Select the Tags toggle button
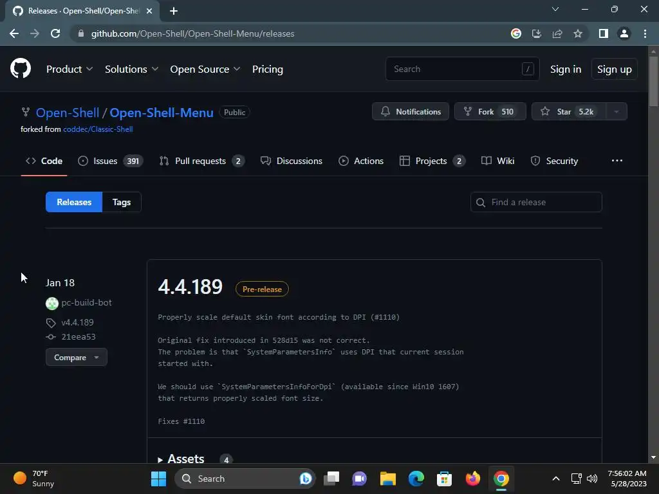The image size is (659, 494). 122,202
